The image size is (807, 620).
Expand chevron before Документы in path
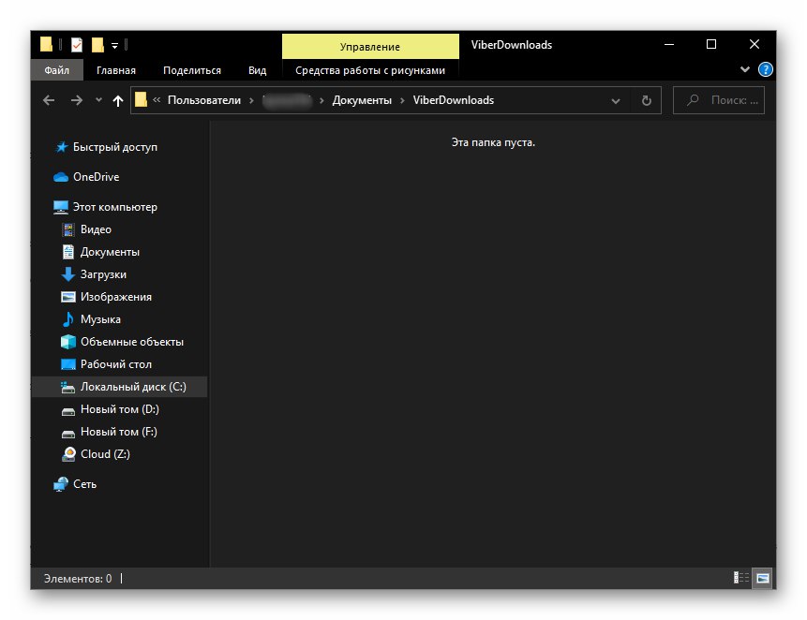[321, 101]
